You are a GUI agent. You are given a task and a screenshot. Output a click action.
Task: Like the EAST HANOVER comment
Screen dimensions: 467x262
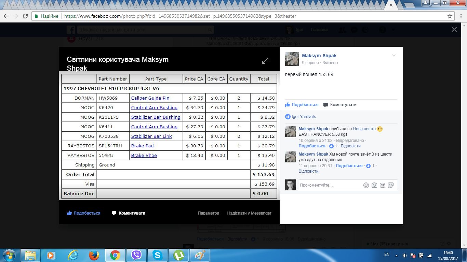312,146
